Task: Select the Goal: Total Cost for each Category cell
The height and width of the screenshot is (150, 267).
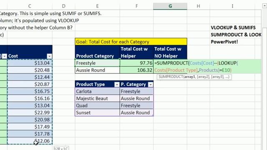Action: click(x=131, y=42)
